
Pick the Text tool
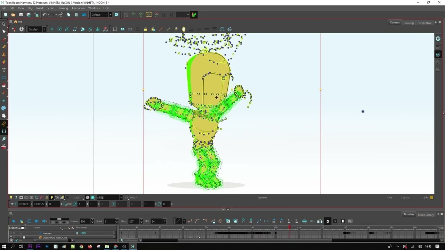tap(4, 70)
